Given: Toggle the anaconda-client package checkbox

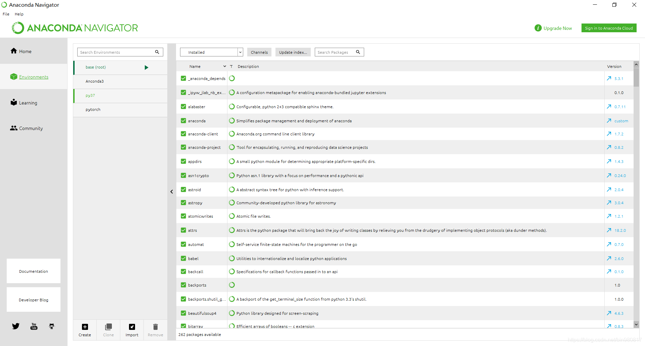Looking at the screenshot, I should tap(183, 134).
